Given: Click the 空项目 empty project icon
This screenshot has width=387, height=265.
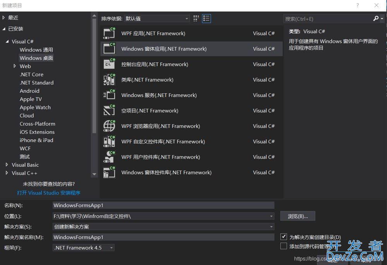Looking at the screenshot, I should [x=109, y=111].
